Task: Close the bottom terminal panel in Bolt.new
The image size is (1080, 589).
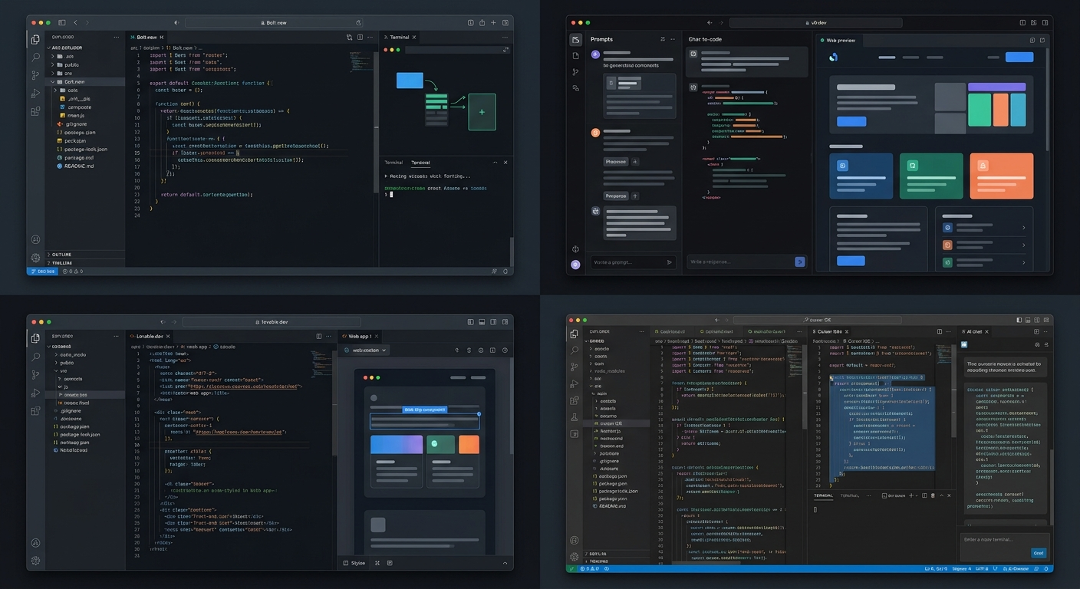Action: [x=505, y=163]
